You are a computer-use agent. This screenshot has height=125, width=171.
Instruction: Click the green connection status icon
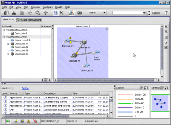[8, 121]
